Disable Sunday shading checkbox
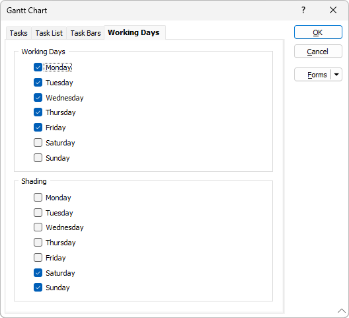Screen dimensions: 349x318 (38, 288)
